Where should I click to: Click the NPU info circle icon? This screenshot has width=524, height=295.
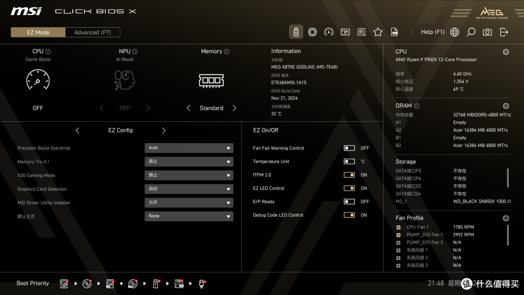coord(135,51)
